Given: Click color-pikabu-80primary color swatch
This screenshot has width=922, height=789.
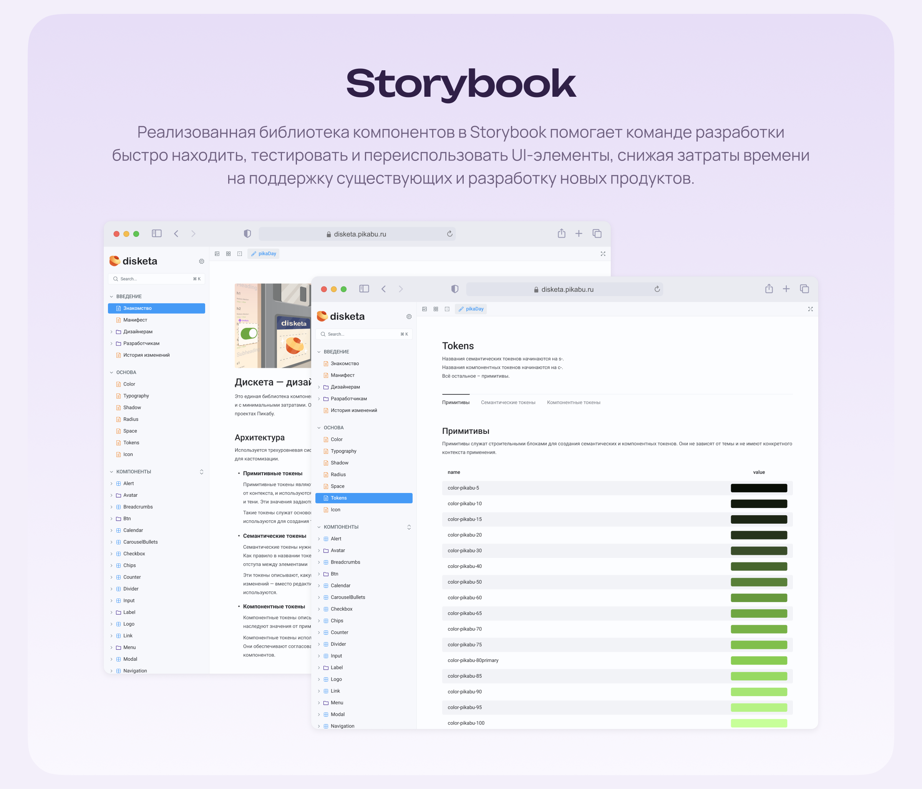Looking at the screenshot, I should [759, 661].
